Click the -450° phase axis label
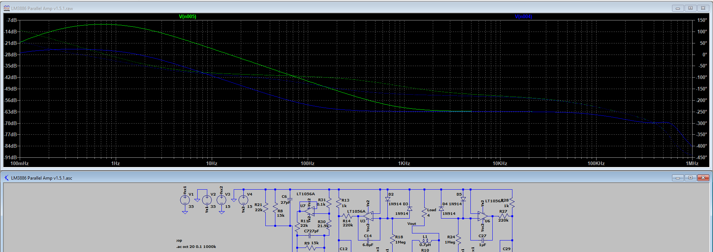The image size is (713, 252). (x=701, y=157)
